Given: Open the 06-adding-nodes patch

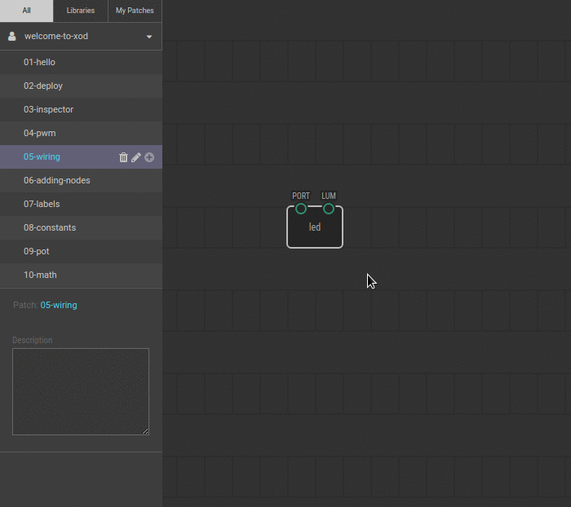Looking at the screenshot, I should pos(57,180).
